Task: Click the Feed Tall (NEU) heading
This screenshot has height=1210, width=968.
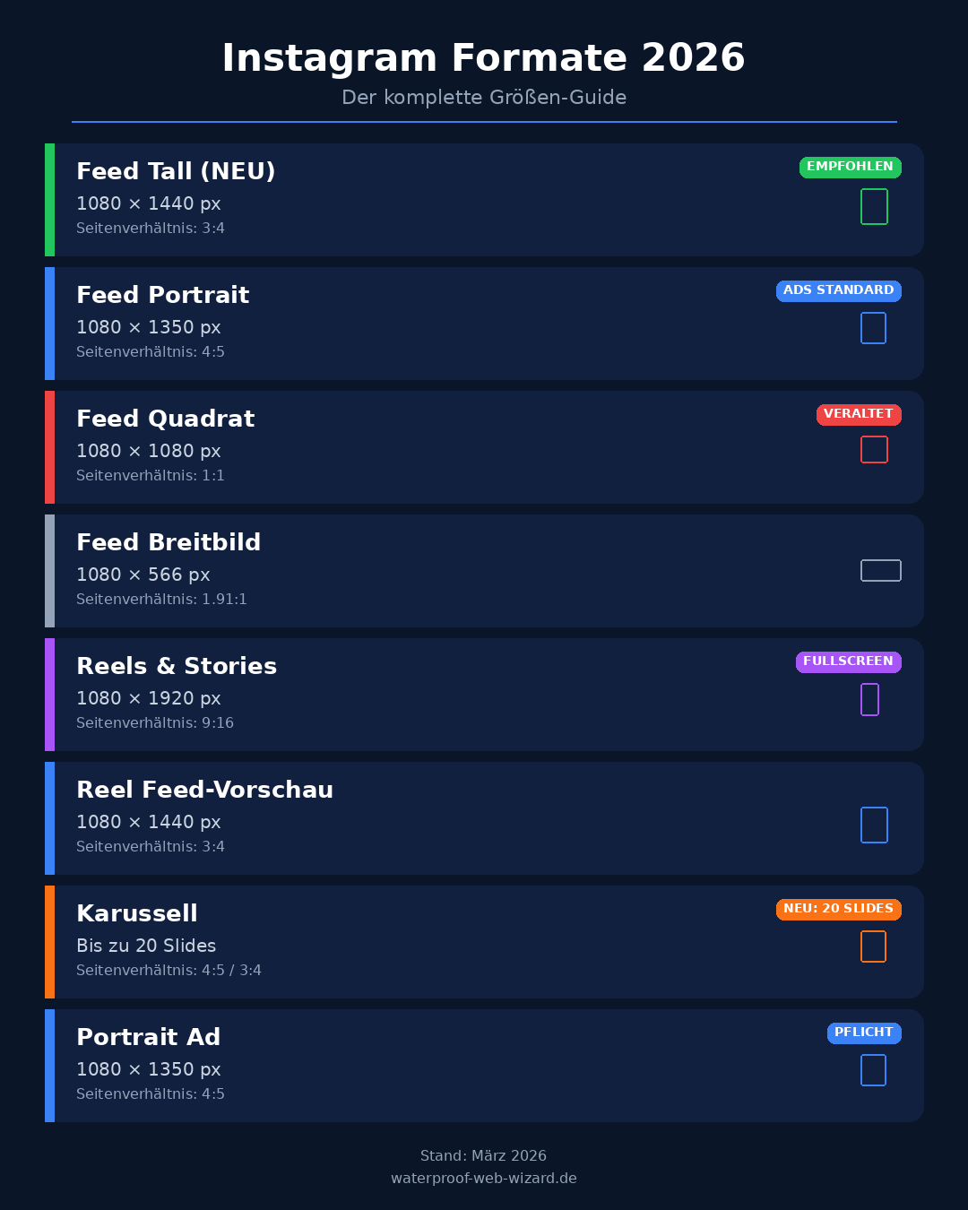Action: 176,171
